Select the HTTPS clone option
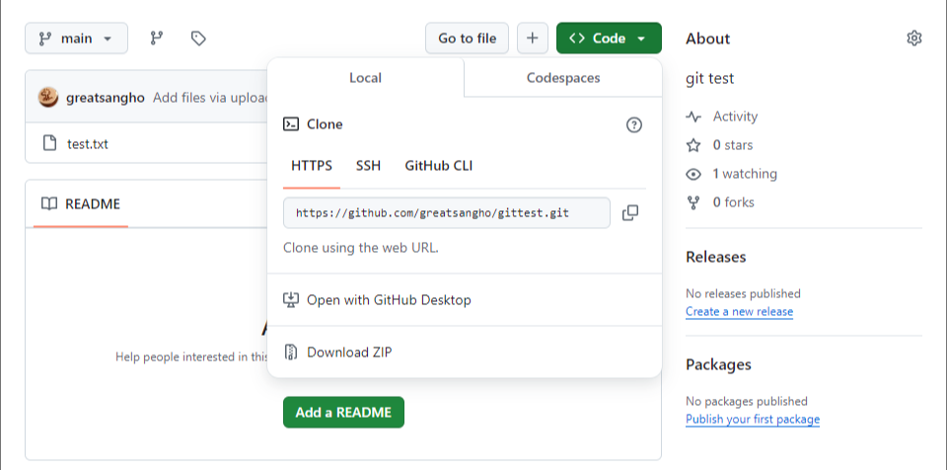This screenshot has height=470, width=947. (x=312, y=166)
